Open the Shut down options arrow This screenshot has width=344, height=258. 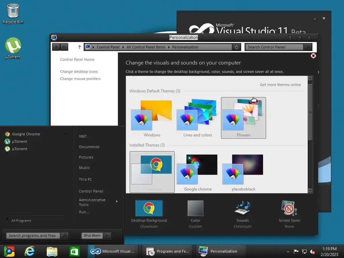(x=107, y=235)
